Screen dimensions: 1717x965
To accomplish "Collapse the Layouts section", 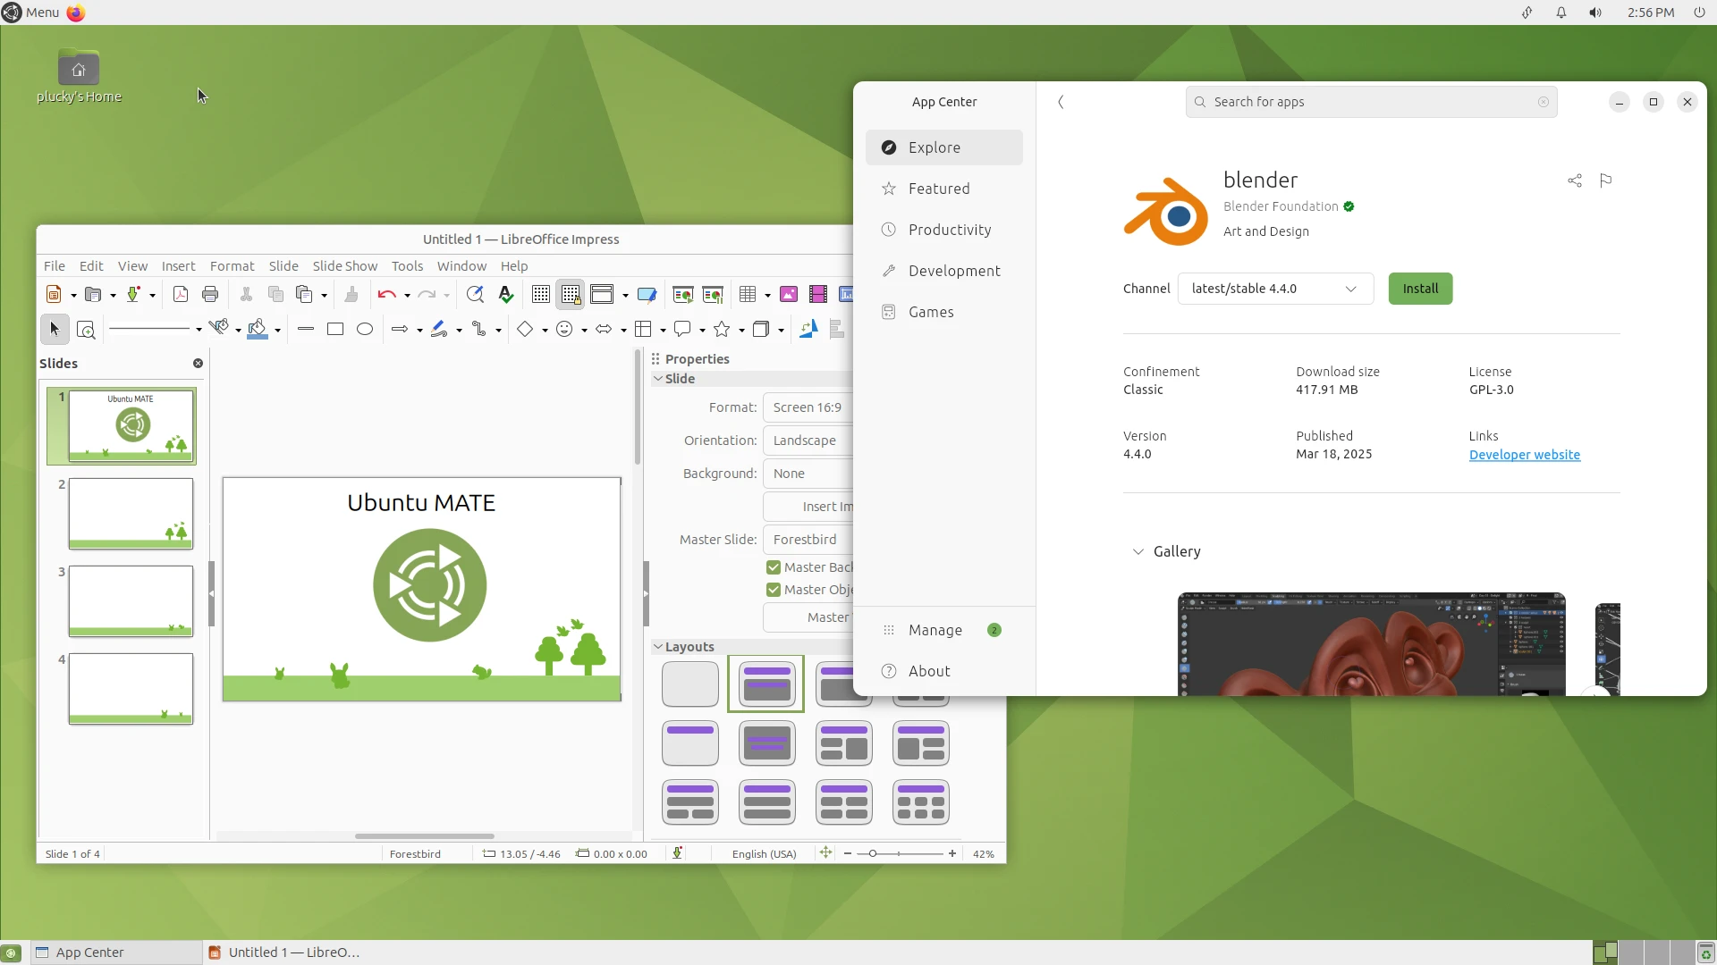I will pos(658,647).
